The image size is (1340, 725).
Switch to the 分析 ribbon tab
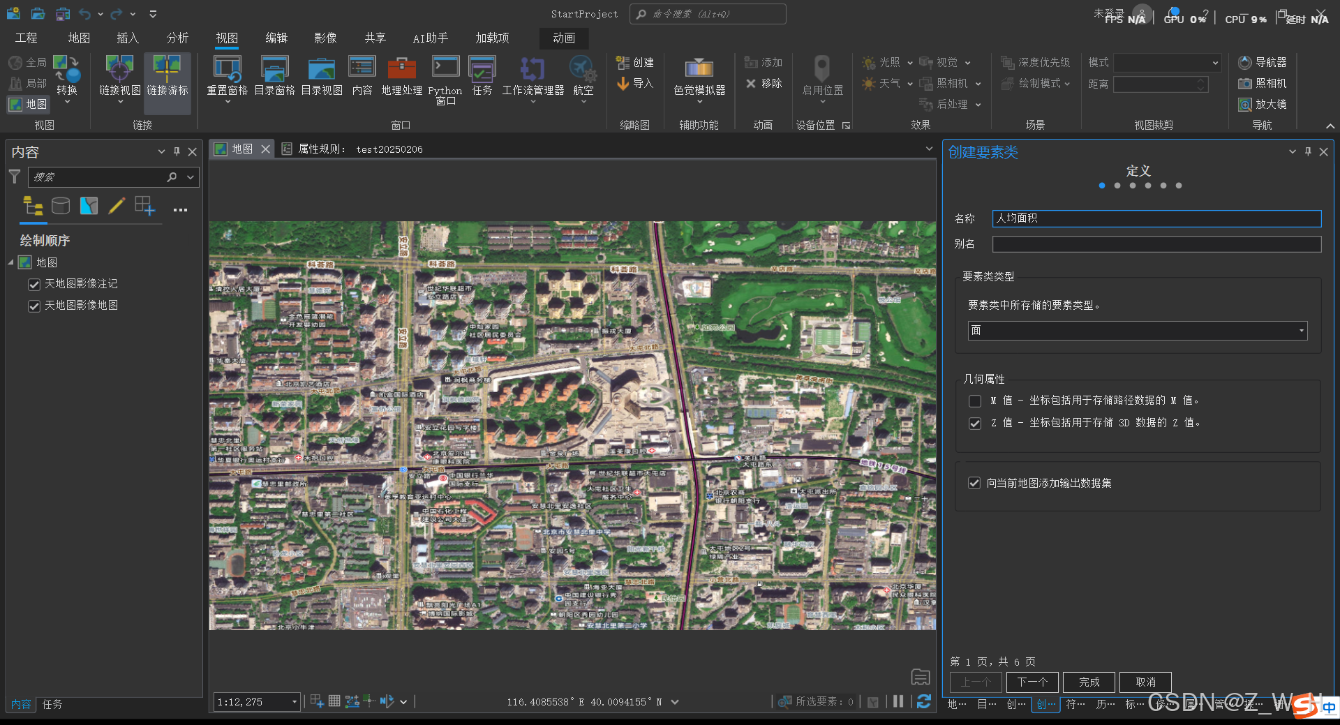coord(177,38)
